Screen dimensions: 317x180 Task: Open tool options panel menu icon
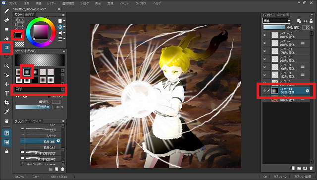pos(63,51)
